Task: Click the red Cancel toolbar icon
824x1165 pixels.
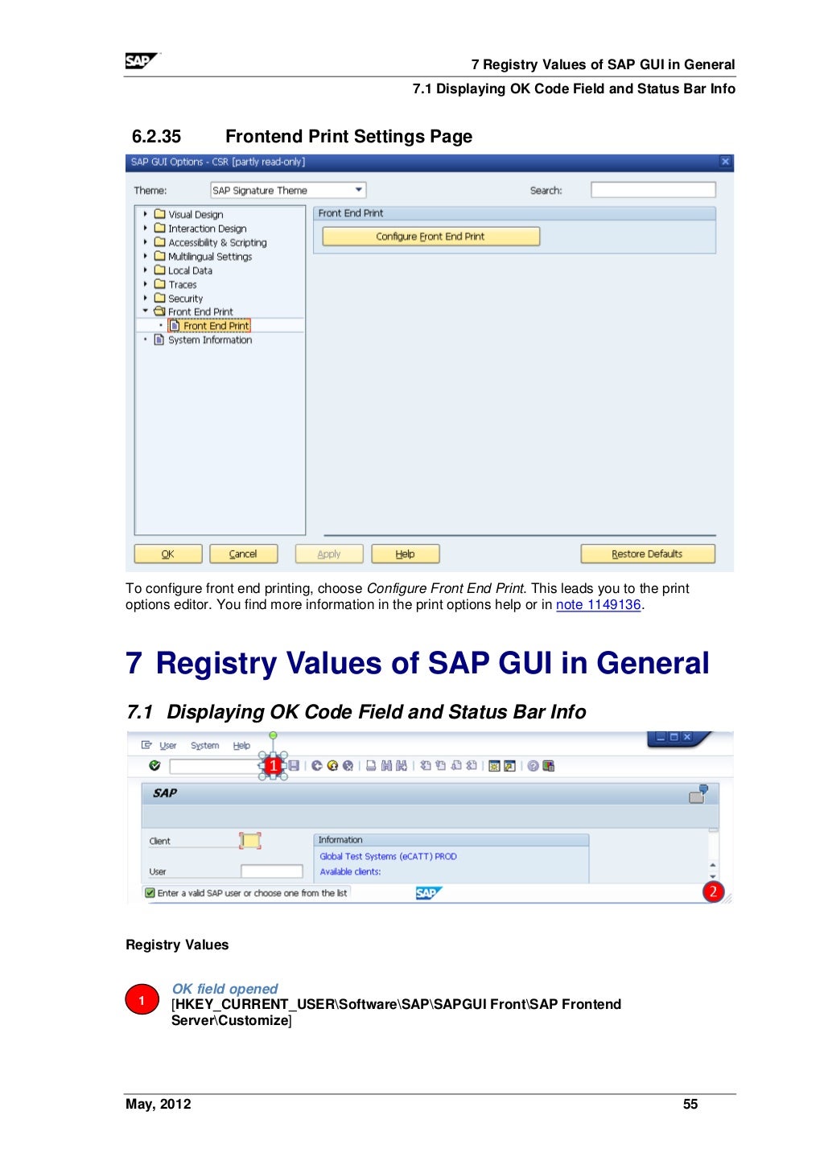Action: click(x=348, y=766)
